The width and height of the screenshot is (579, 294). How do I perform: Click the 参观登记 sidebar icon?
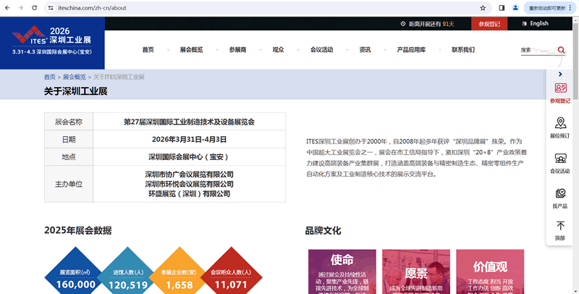[560, 91]
